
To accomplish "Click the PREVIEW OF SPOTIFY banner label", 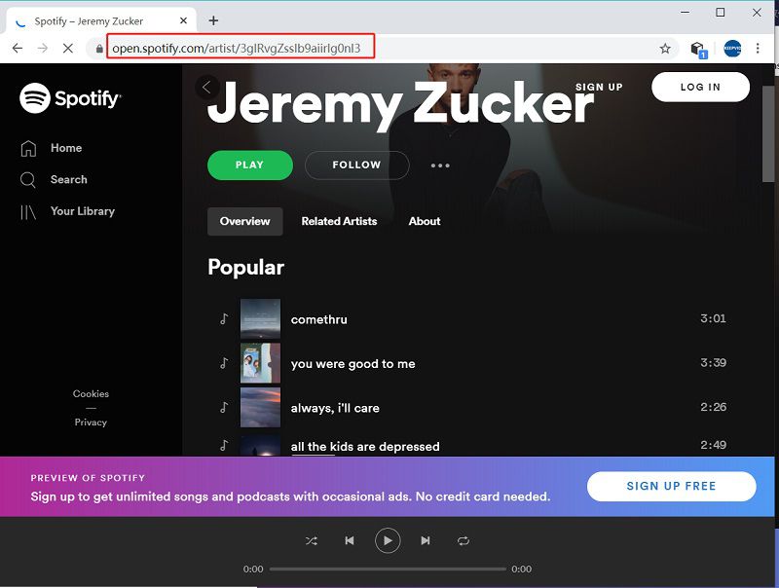I will (88, 478).
